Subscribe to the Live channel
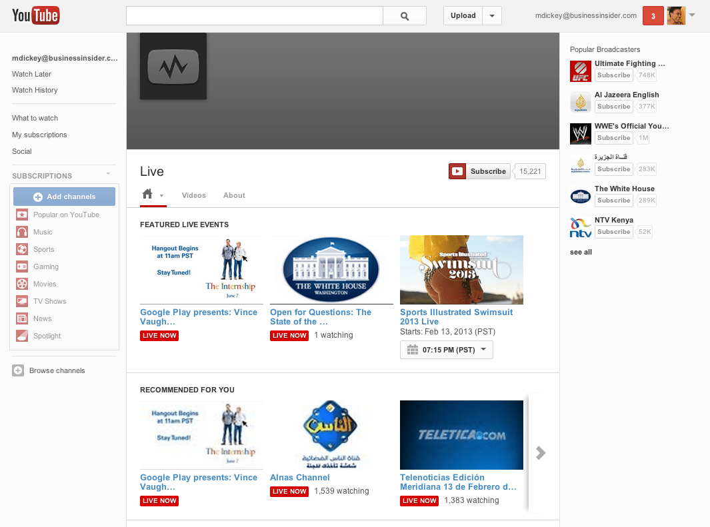Viewport: 710px width, 527px height. [x=479, y=171]
